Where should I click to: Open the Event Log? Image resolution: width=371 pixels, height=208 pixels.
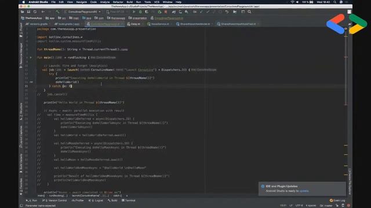tap(337, 200)
